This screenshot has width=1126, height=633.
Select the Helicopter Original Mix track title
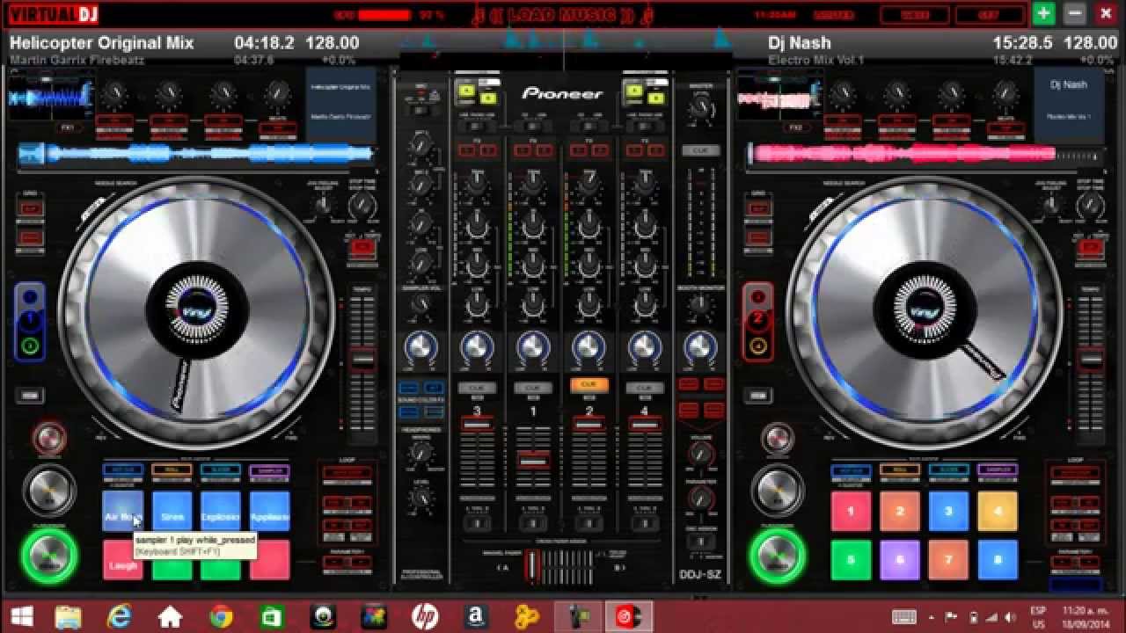[101, 42]
